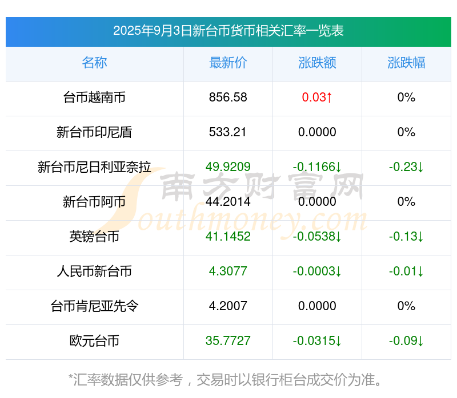Select the 欧元台币 row name

pyautogui.click(x=94, y=340)
